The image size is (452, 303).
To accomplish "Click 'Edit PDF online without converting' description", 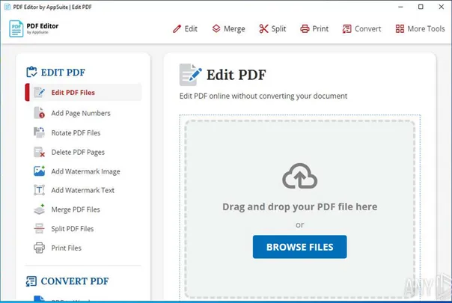I will pos(263,96).
